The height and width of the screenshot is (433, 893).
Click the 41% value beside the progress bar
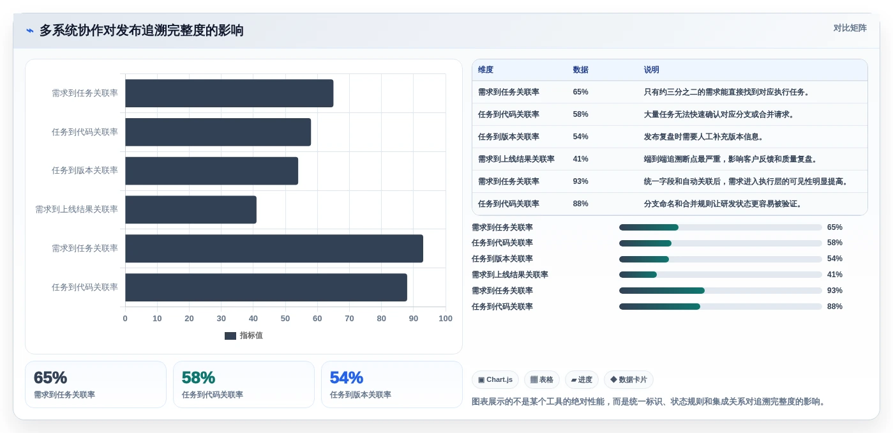835,275
